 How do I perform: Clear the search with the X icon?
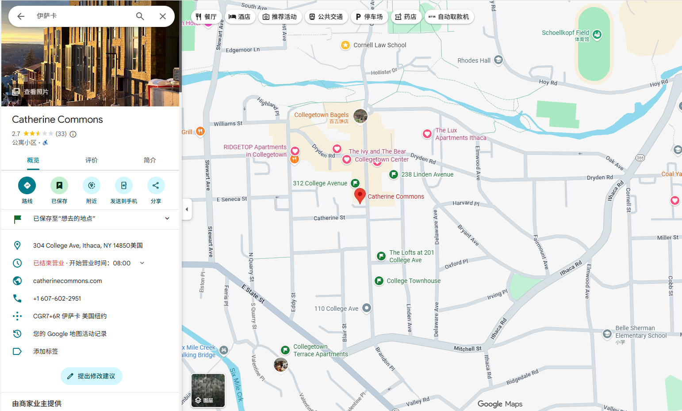click(x=163, y=16)
